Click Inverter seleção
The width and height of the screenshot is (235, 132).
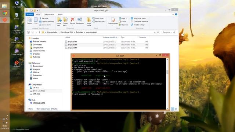(x=138, y=25)
